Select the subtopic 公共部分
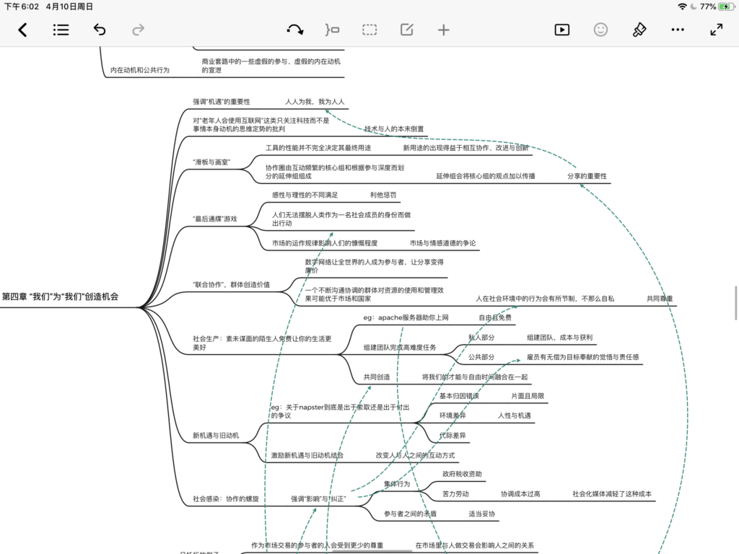 [x=481, y=357]
